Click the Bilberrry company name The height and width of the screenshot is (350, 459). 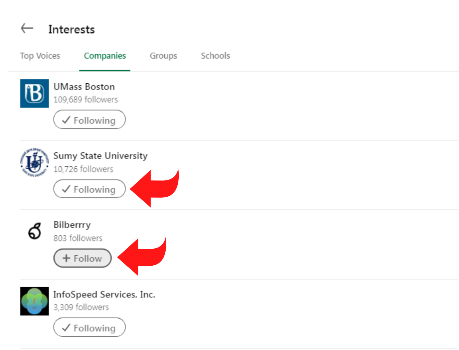point(72,225)
